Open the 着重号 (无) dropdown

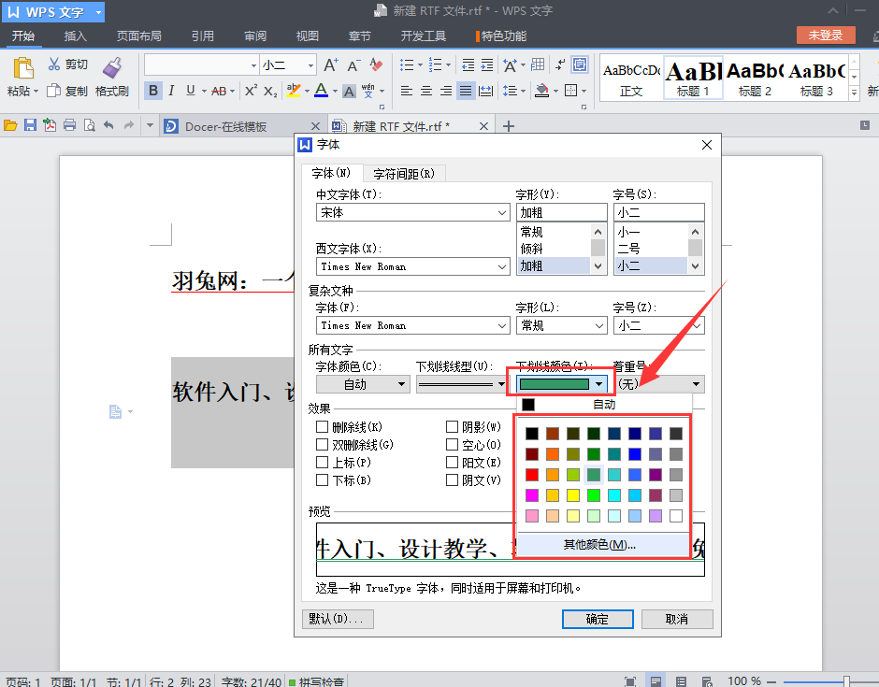(658, 384)
